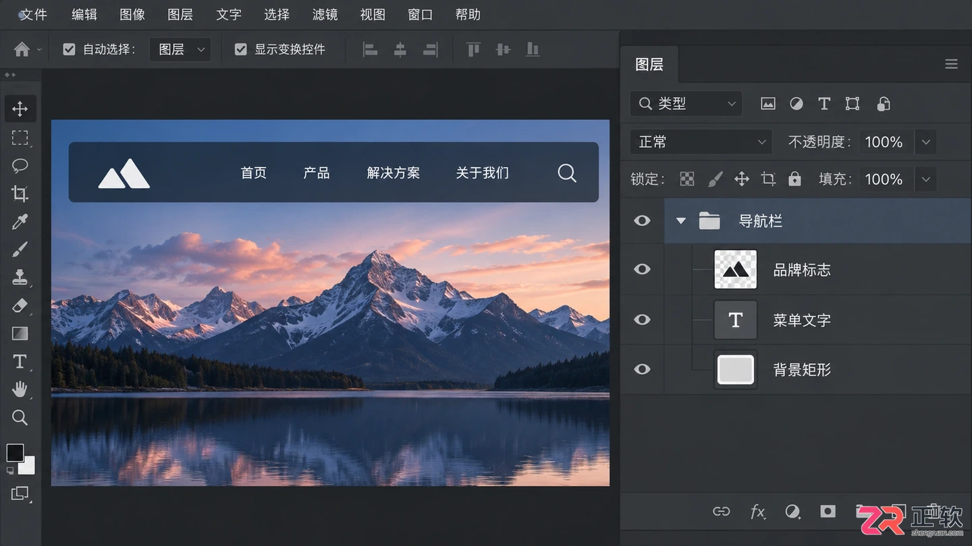Screen dimensions: 972x546
Task: Select the Move tool
Action: (x=20, y=109)
